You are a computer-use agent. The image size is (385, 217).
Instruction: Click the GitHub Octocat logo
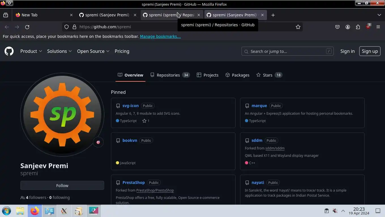click(9, 51)
